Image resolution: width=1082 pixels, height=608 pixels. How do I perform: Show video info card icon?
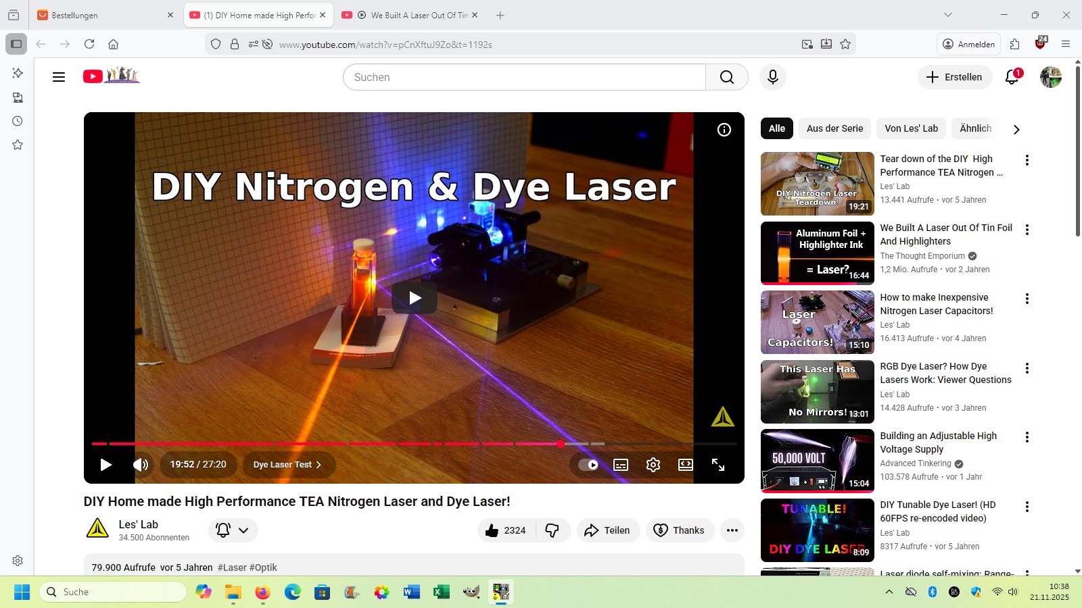click(724, 130)
